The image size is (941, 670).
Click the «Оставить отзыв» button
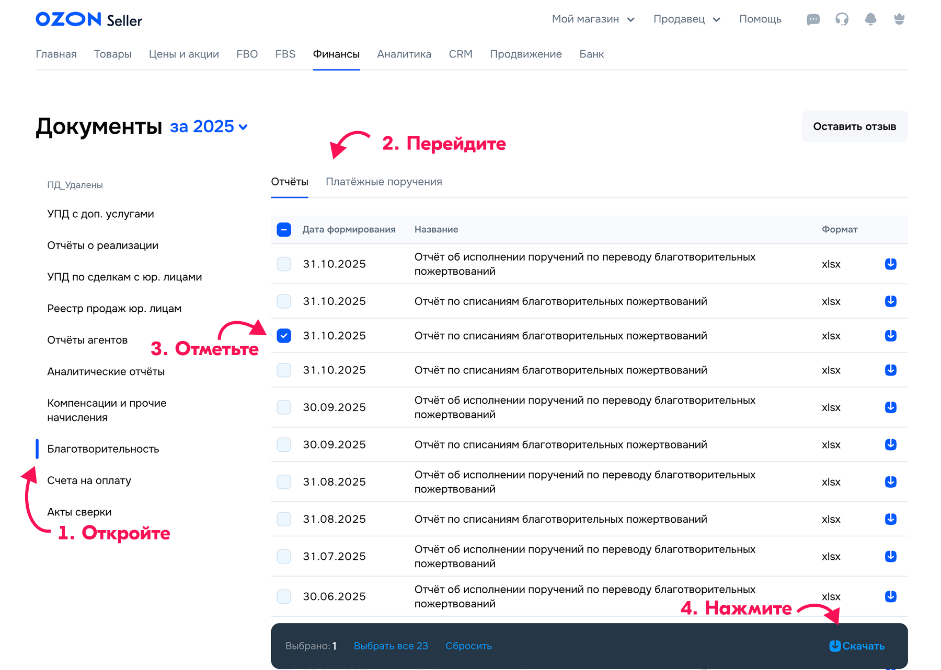click(x=855, y=126)
